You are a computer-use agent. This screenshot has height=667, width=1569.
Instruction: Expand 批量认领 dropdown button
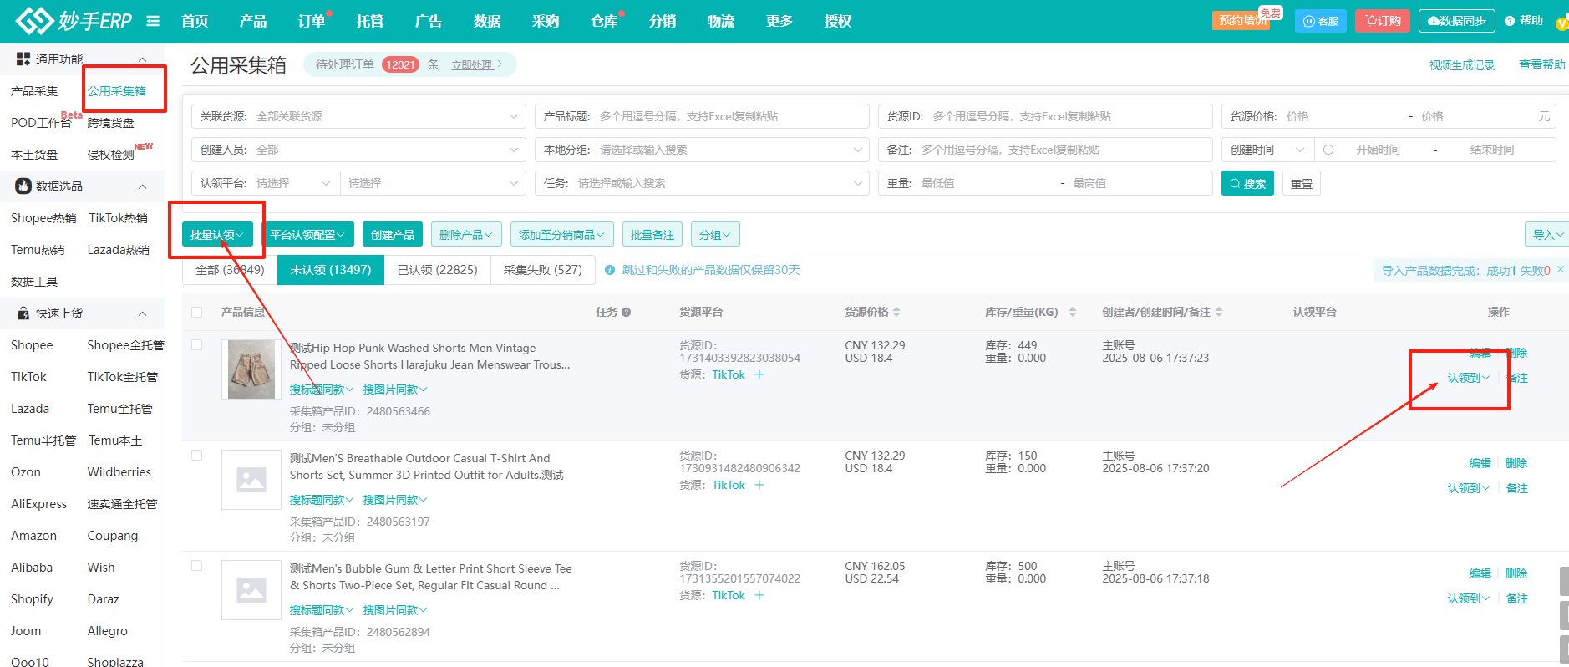tap(216, 235)
